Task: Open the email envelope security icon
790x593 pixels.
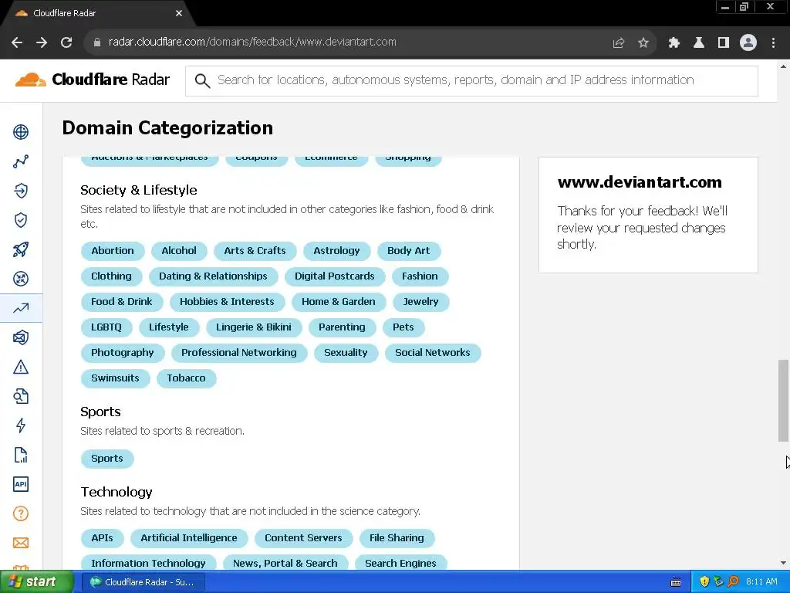Action: tap(21, 337)
